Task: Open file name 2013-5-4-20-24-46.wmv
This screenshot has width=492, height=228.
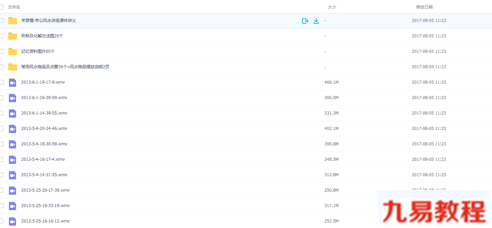Action: [x=44, y=129]
